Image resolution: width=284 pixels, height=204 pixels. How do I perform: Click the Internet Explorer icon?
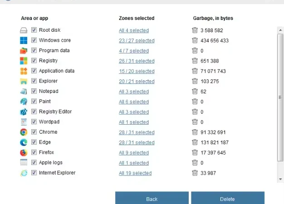[x=24, y=173]
